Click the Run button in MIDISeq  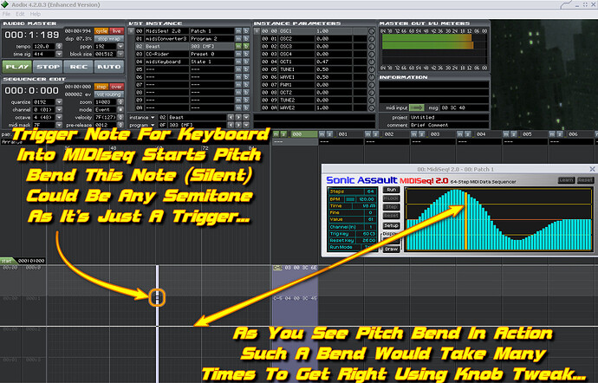391,189
